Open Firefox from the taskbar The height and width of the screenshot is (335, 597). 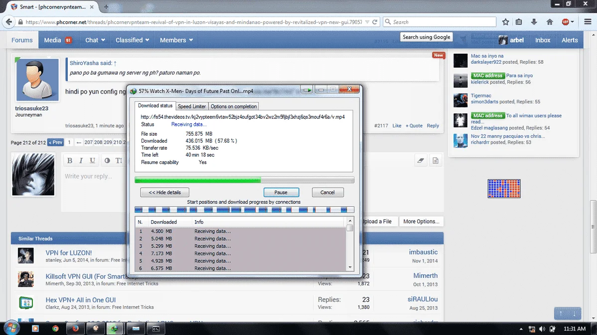click(x=75, y=329)
